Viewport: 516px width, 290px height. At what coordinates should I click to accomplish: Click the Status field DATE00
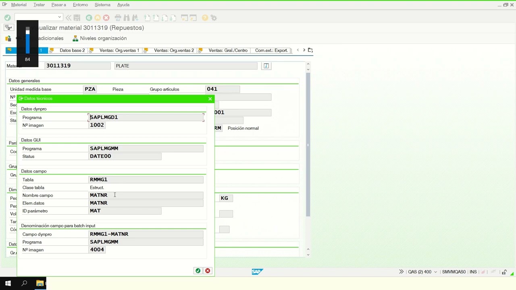pyautogui.click(x=125, y=156)
